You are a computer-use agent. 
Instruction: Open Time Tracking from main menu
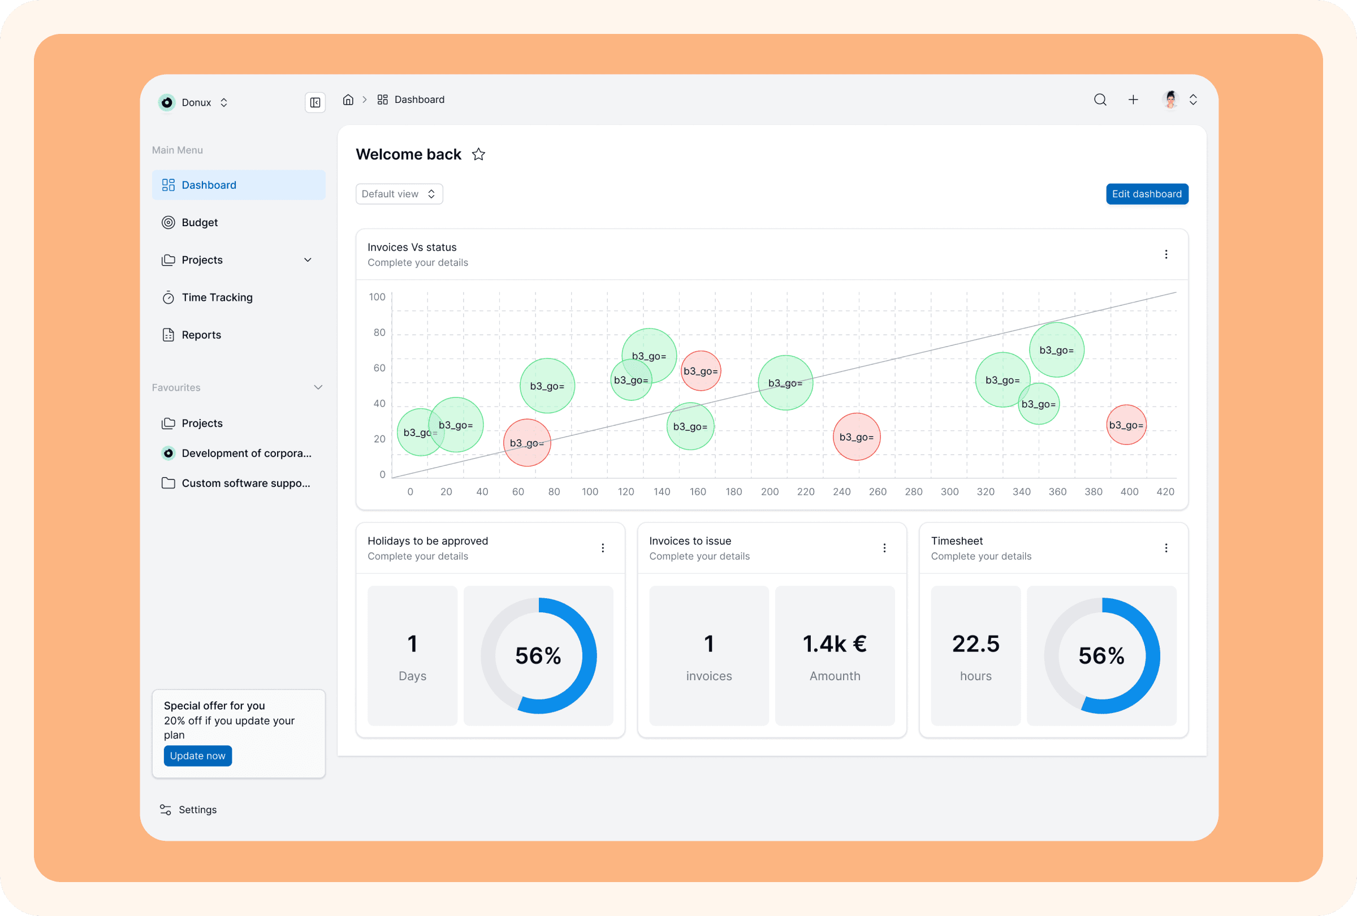(217, 298)
